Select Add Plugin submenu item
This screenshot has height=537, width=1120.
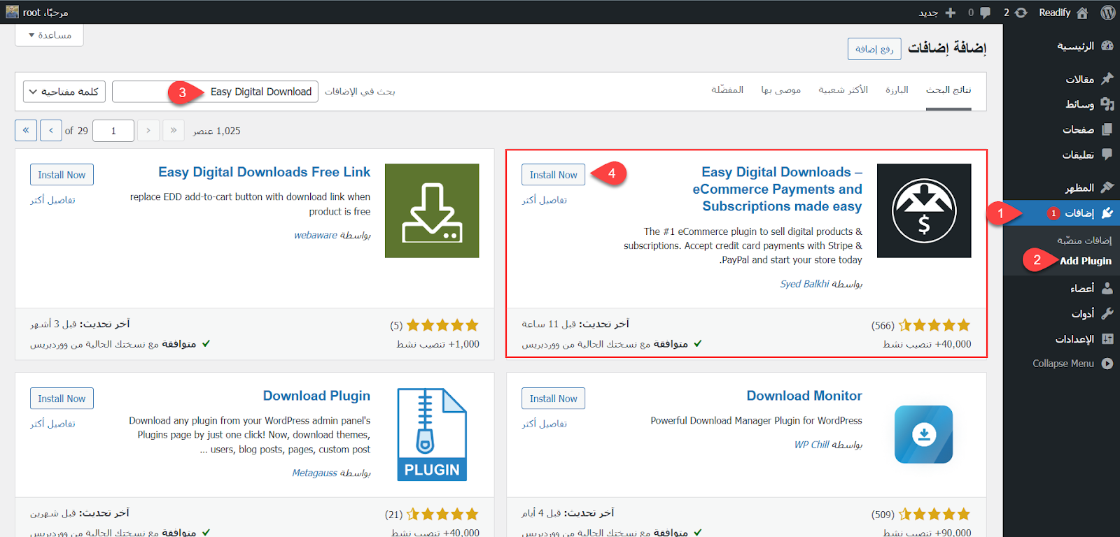[1085, 261]
